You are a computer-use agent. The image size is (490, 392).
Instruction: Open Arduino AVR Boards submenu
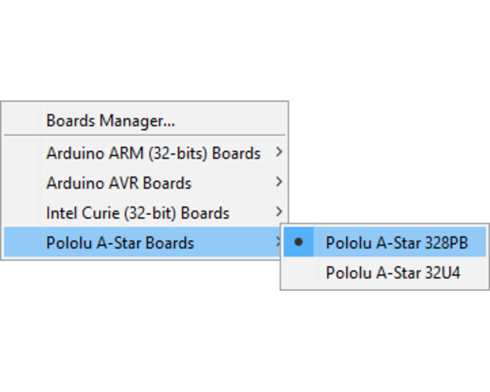145,183
